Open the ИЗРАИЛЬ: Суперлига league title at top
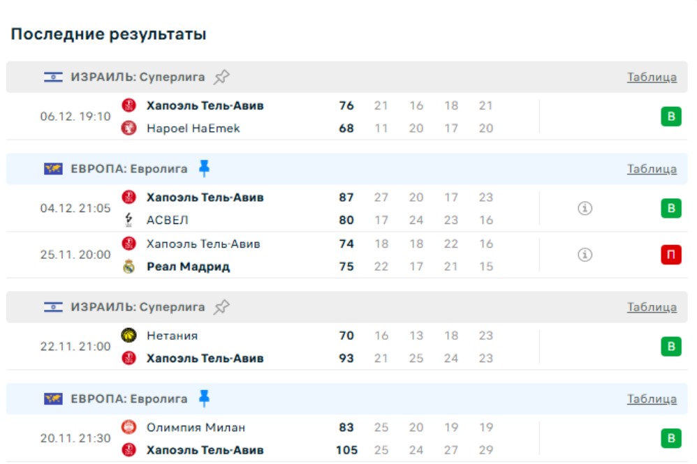The height and width of the screenshot is (464, 697). [x=138, y=77]
